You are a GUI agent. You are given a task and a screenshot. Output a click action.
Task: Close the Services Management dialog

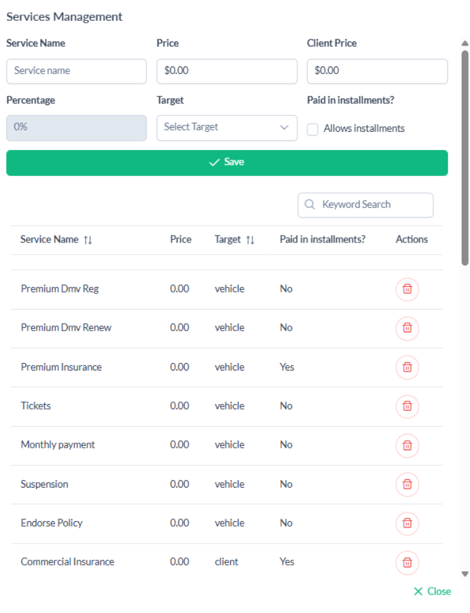click(433, 591)
